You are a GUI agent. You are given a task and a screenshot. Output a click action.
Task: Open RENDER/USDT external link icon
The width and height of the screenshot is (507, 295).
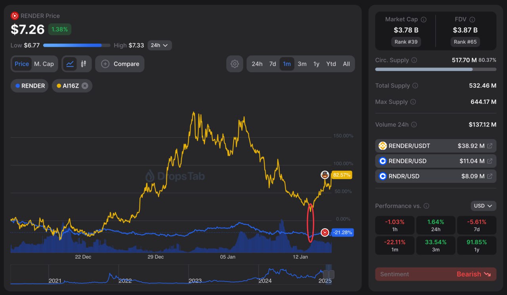click(x=490, y=146)
